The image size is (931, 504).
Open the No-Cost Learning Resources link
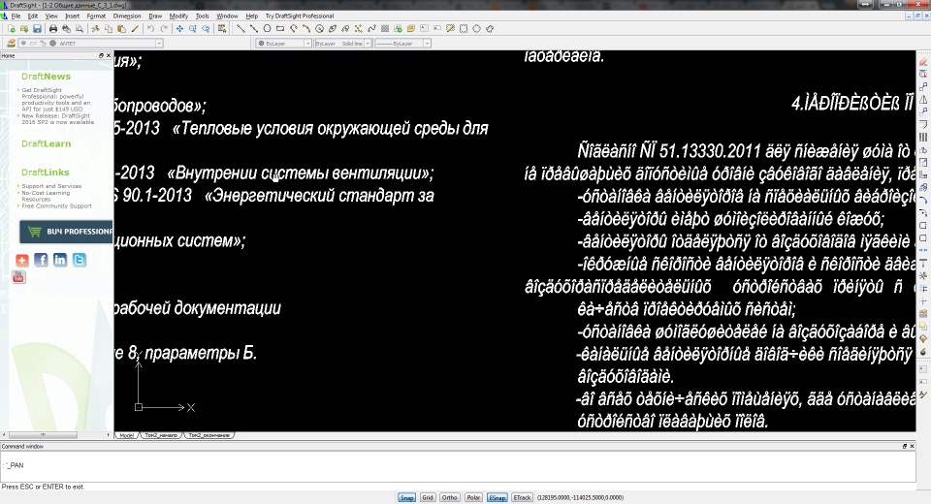click(x=46, y=196)
